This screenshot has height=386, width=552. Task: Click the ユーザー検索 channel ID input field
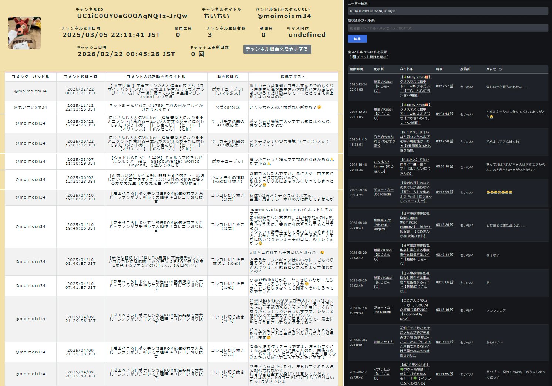pos(448,11)
